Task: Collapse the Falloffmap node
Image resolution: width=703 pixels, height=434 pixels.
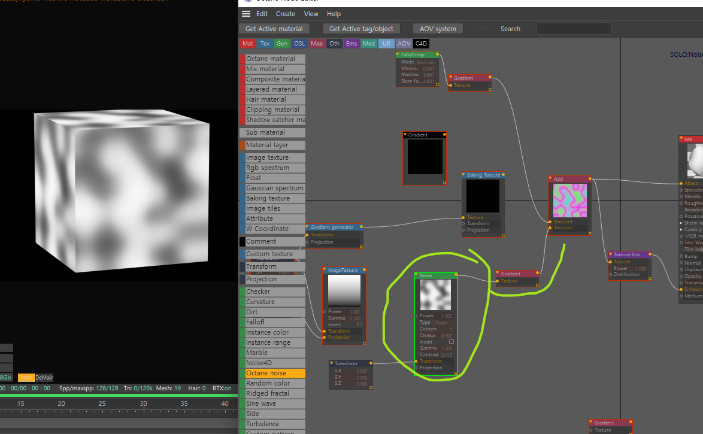Action: coord(398,54)
